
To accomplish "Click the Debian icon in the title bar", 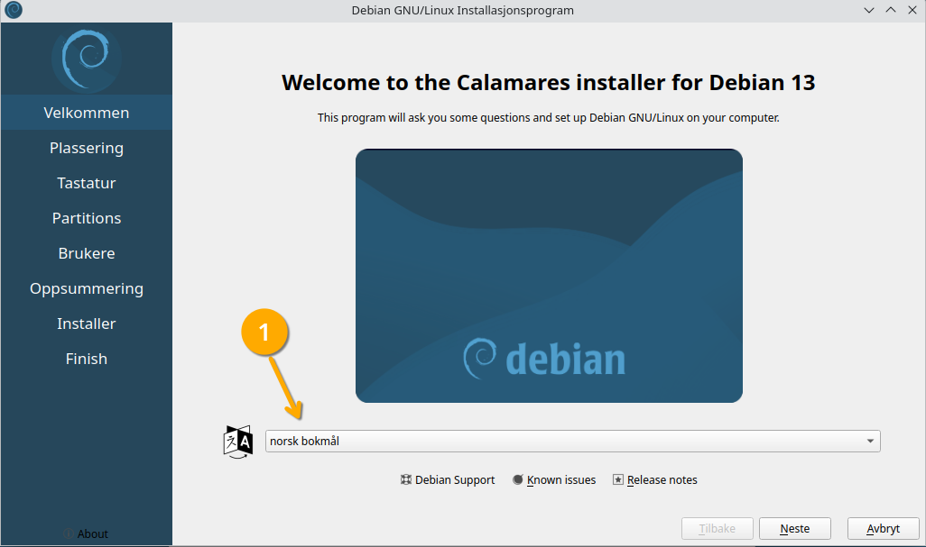I will coord(14,10).
